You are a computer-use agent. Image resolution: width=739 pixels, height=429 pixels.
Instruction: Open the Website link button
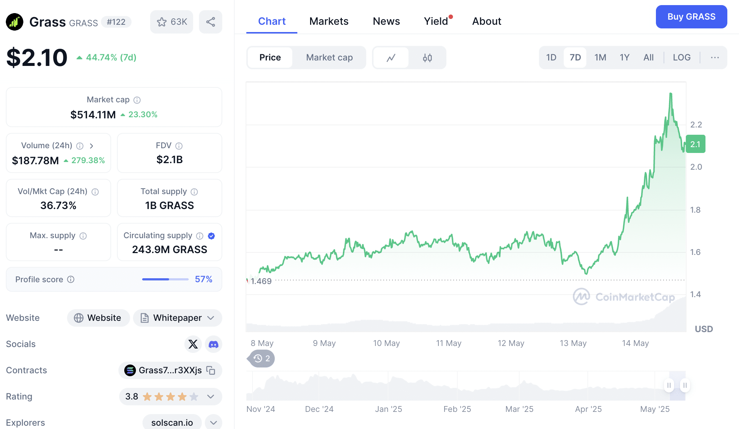click(98, 318)
